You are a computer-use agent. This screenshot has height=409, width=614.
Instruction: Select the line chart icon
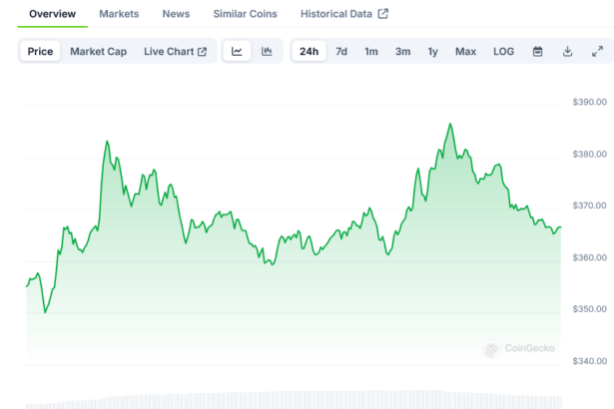pos(237,52)
